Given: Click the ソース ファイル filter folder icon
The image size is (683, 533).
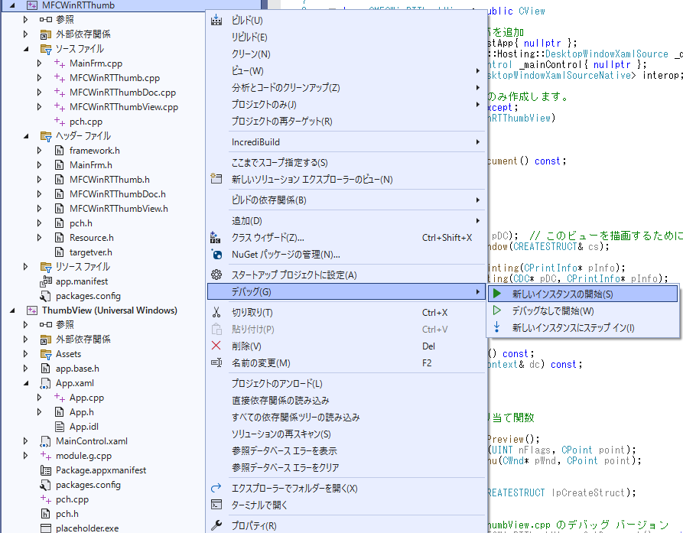Looking at the screenshot, I should click(46, 49).
